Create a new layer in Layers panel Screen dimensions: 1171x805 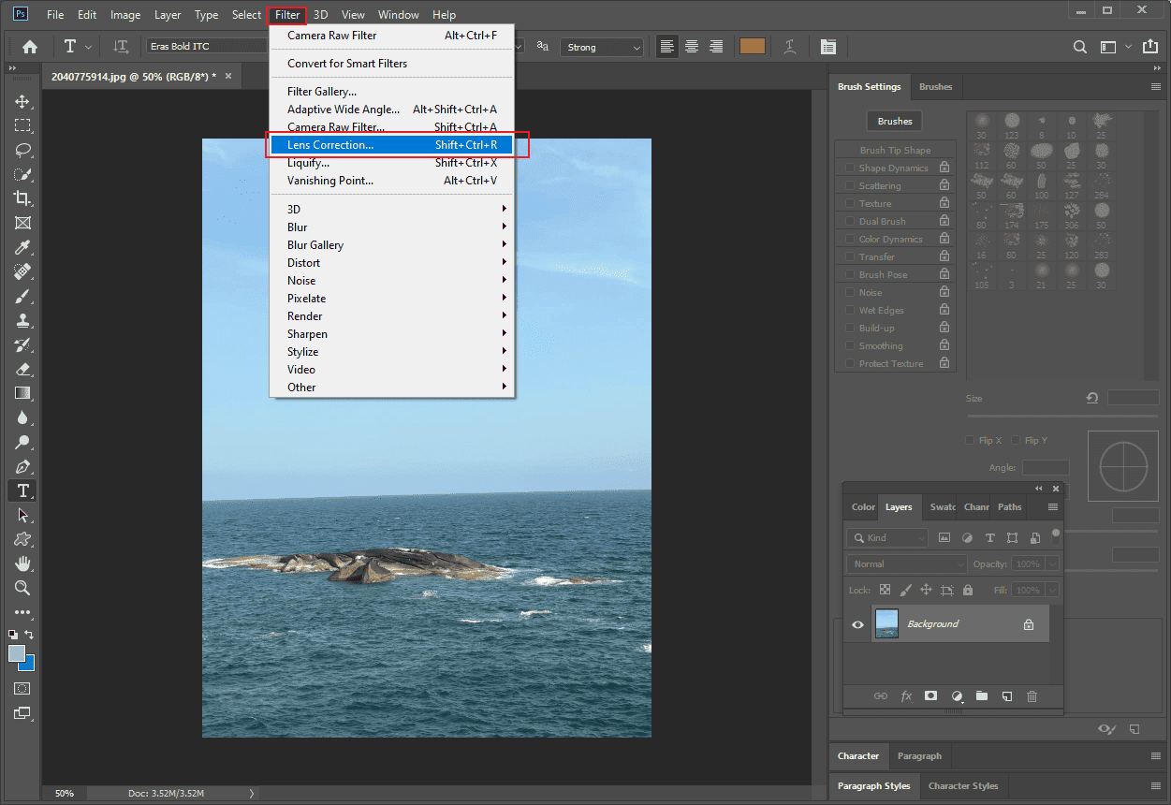[x=1007, y=695]
